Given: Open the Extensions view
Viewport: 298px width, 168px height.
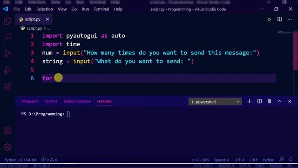Looking at the screenshot, I should (x=7, y=86).
